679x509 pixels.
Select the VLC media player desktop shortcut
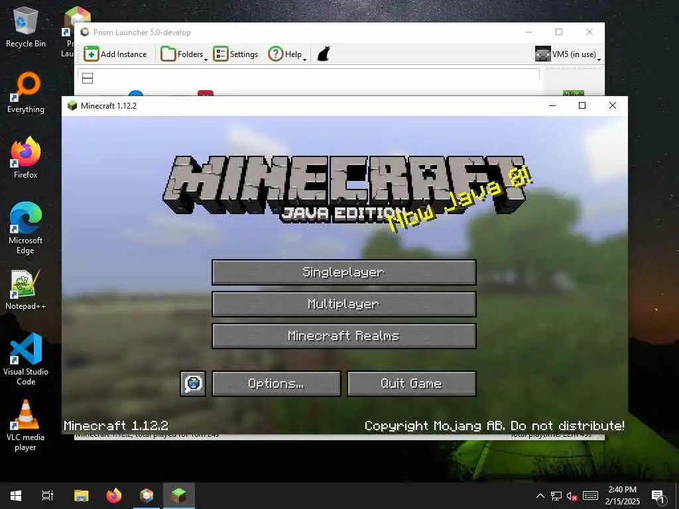(26, 426)
